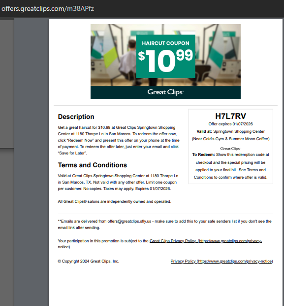Open the Privacy Policy link in the footer
The image size is (284, 306).
[x=221, y=261]
